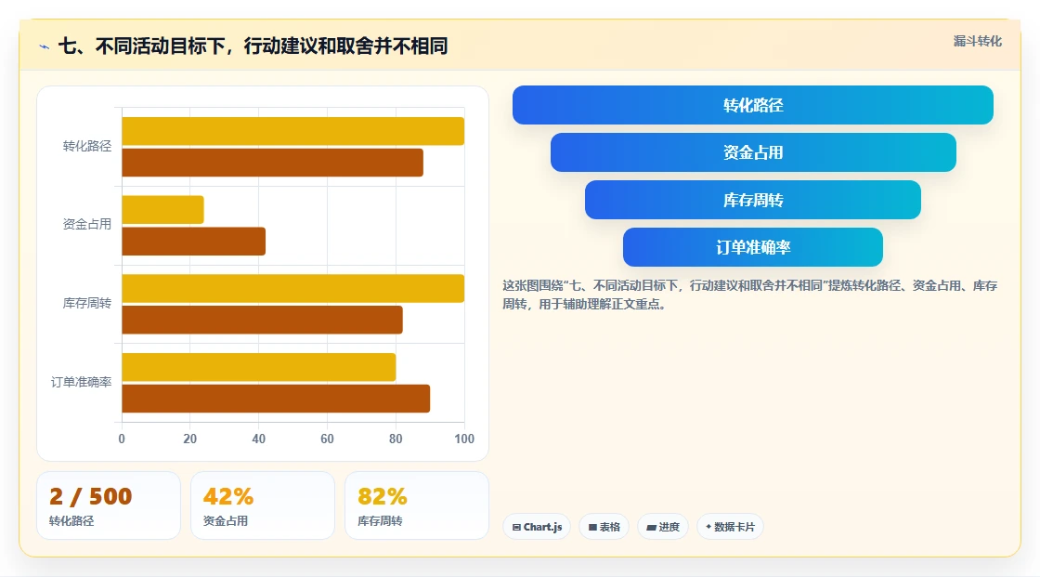The image size is (1040, 577).
Task: Click the 库存周转 chart axis label
Action: pos(87,304)
